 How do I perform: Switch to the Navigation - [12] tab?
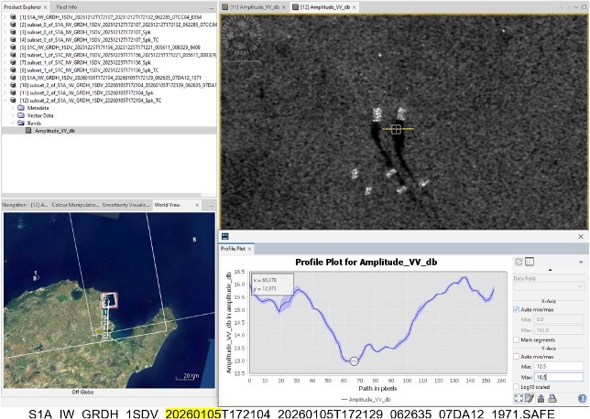coord(25,205)
